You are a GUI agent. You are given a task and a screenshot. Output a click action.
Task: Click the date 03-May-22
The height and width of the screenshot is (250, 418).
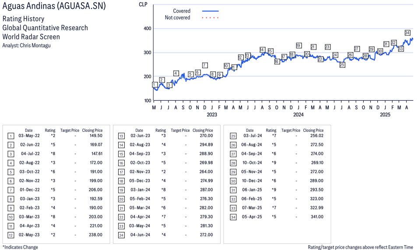point(29,136)
